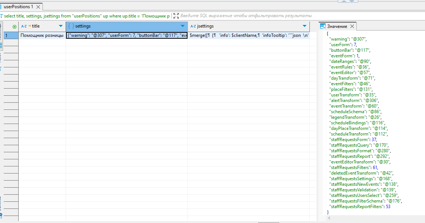This screenshot has width=425, height=223.
Task: Close the userPositions 1 tab
Action: click(38, 7)
